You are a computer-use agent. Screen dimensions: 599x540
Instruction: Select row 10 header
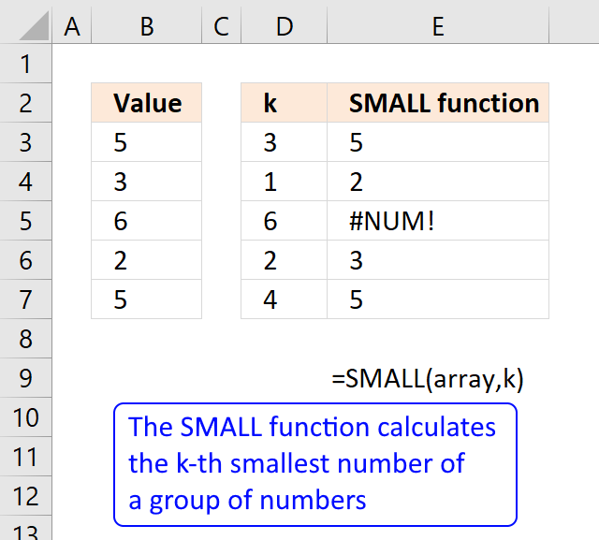[25, 417]
